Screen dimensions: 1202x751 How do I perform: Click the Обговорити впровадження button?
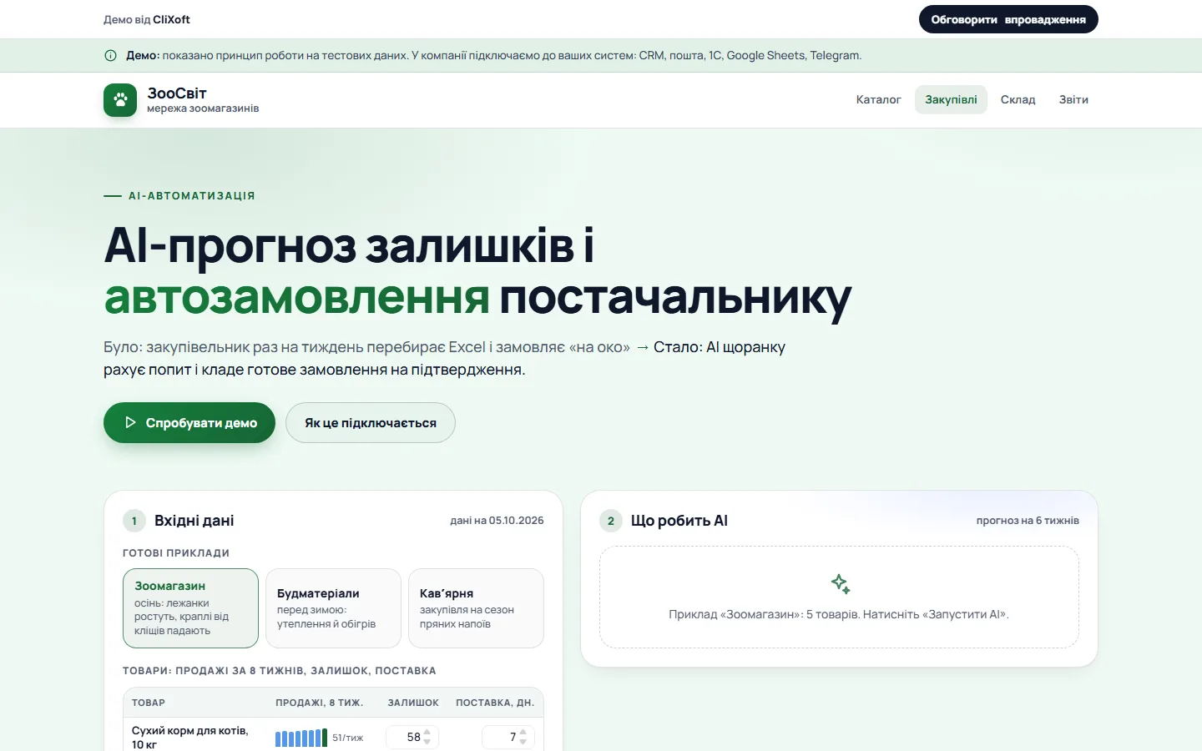pos(1008,19)
